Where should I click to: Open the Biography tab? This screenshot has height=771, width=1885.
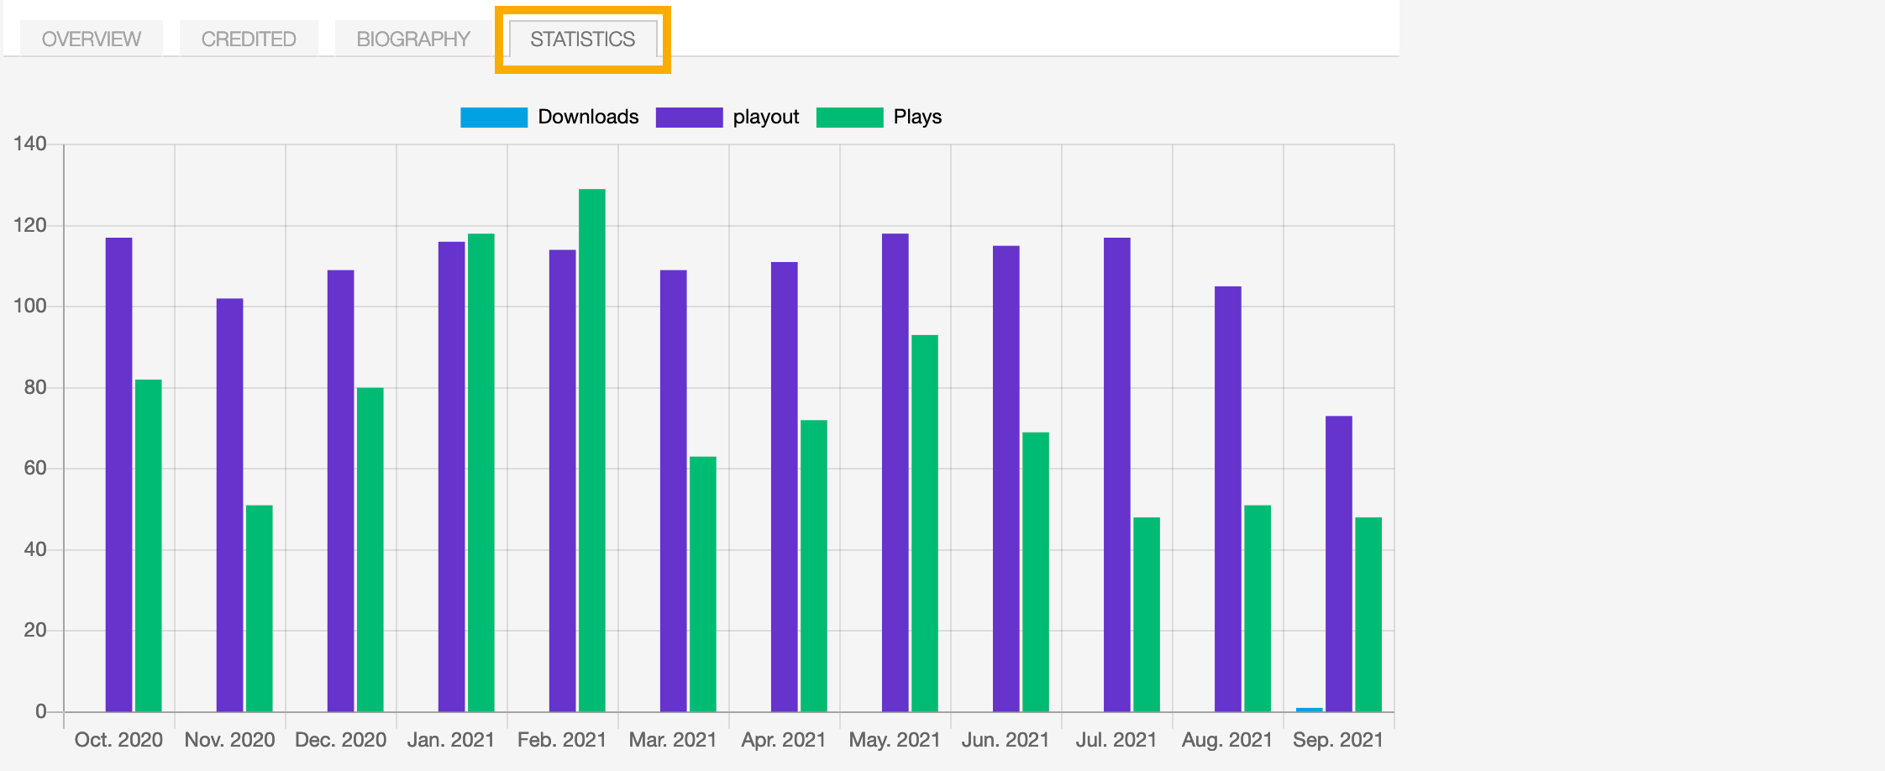tap(412, 39)
